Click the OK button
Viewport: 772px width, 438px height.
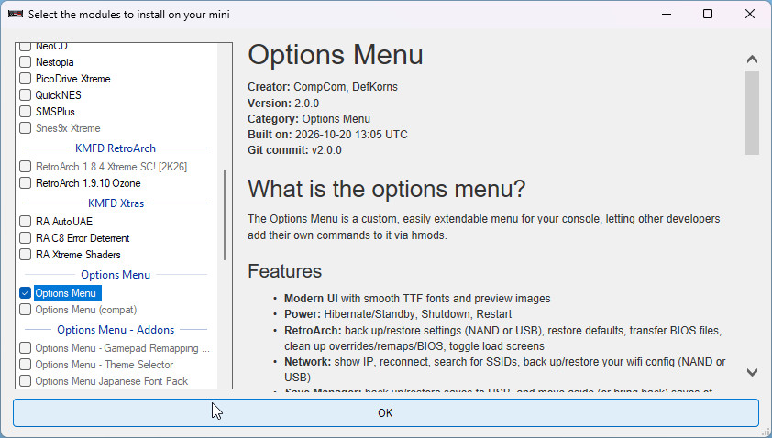385,413
